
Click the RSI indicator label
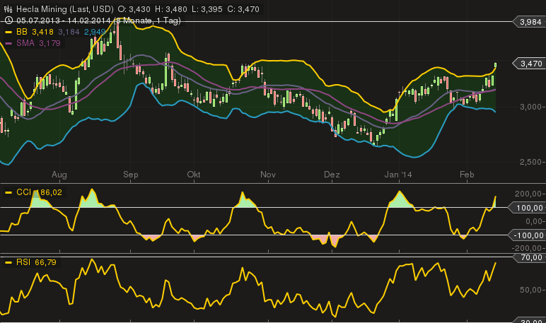point(24,263)
